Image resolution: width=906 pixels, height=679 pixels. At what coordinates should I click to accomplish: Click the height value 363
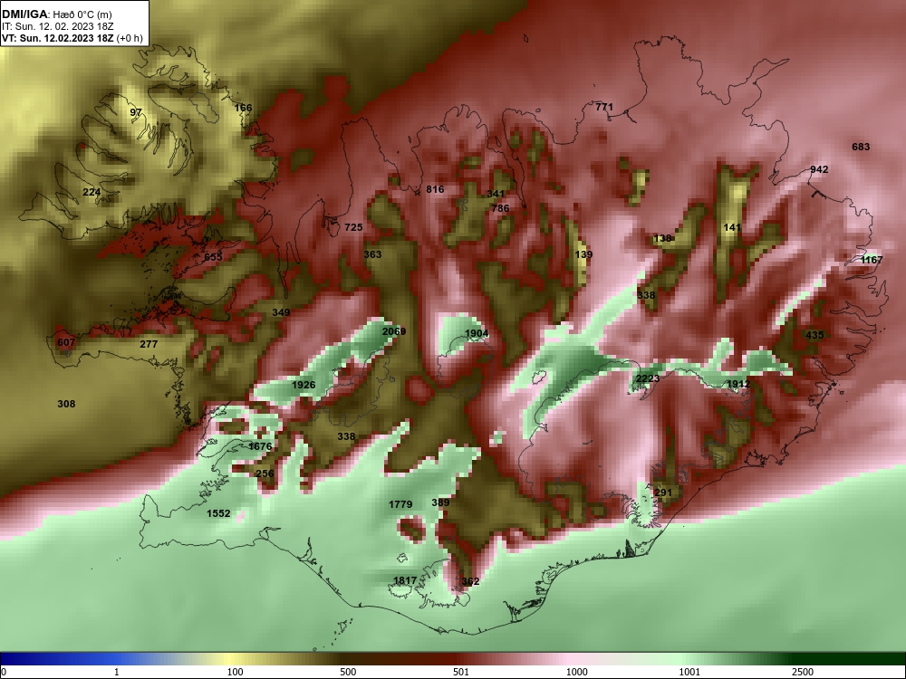[x=372, y=254]
